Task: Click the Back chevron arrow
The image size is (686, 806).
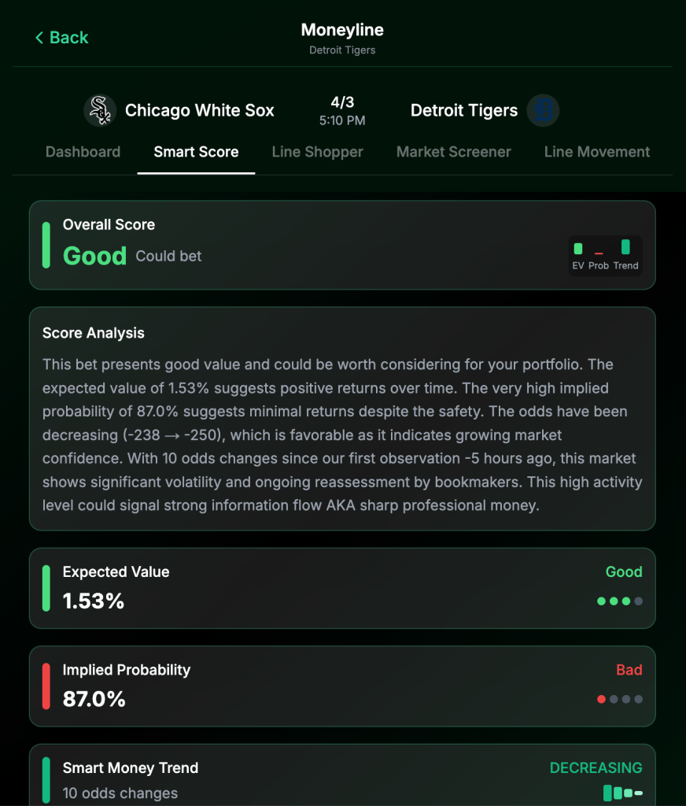Action: coord(39,38)
